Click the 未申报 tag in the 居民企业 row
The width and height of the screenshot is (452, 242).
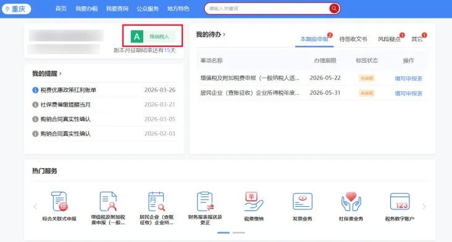[367, 93]
